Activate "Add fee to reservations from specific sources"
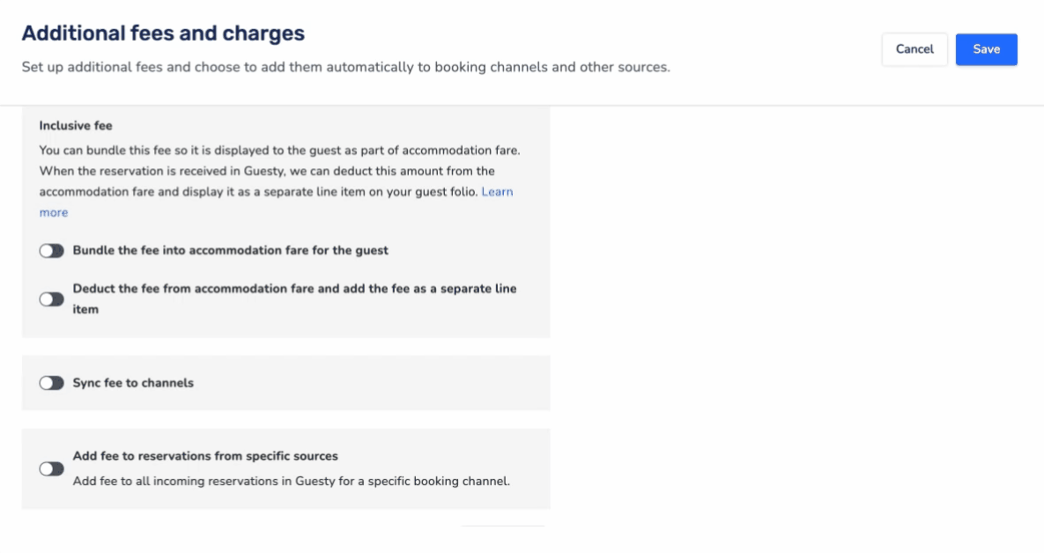The height and width of the screenshot is (553, 1044). 51,468
